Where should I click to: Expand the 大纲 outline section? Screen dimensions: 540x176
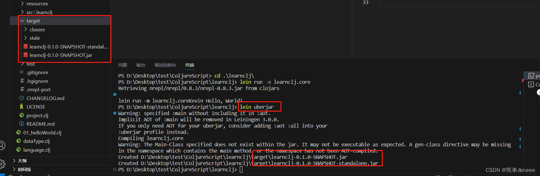[x=14, y=161]
